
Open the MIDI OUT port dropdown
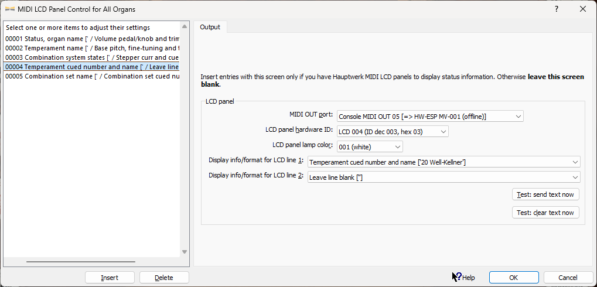pyautogui.click(x=430, y=116)
